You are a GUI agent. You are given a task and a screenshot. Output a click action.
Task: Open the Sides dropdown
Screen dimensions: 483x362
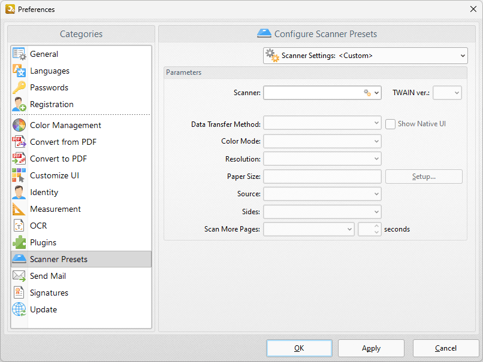point(322,212)
